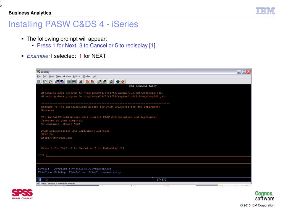Viewport: 283px width, 212px height.
Task: Open the Window menu
Action: pyautogui.click(x=87, y=76)
